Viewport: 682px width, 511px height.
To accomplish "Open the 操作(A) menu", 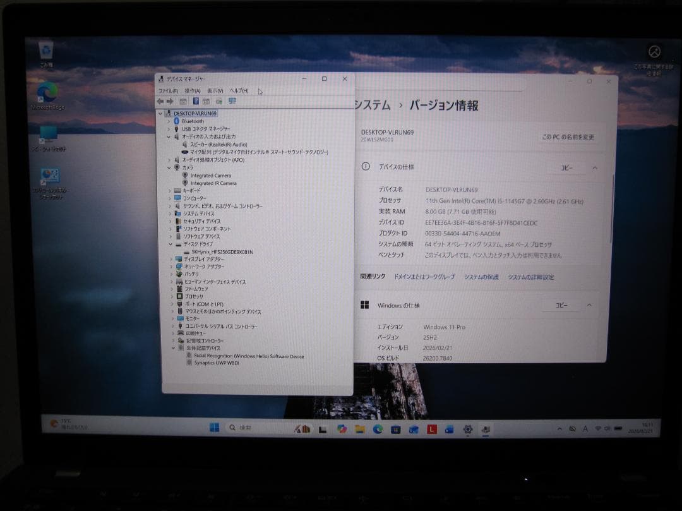I will pyautogui.click(x=193, y=91).
